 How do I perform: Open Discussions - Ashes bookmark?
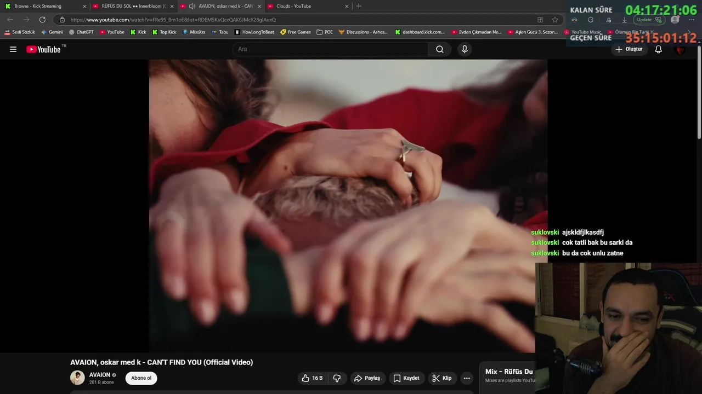363,32
